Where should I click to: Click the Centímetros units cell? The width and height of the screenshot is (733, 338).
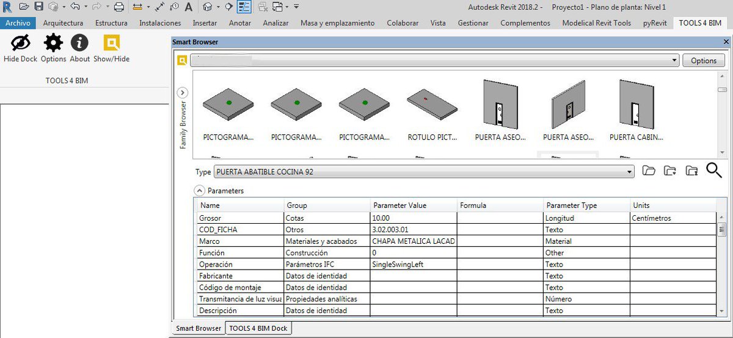[673, 218]
